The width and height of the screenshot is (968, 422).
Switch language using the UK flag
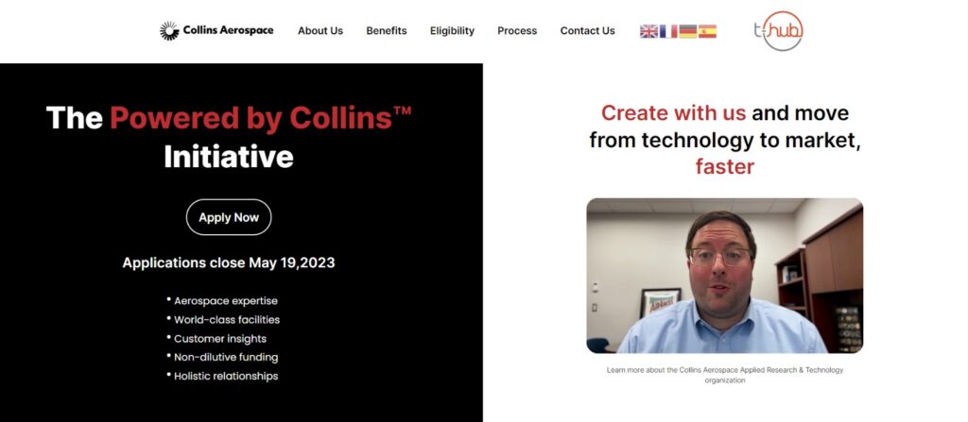pyautogui.click(x=648, y=31)
